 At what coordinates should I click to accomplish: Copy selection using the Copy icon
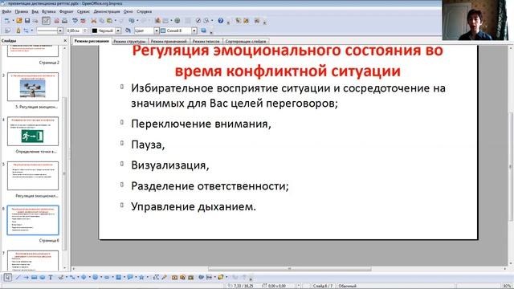pyautogui.click(x=102, y=21)
